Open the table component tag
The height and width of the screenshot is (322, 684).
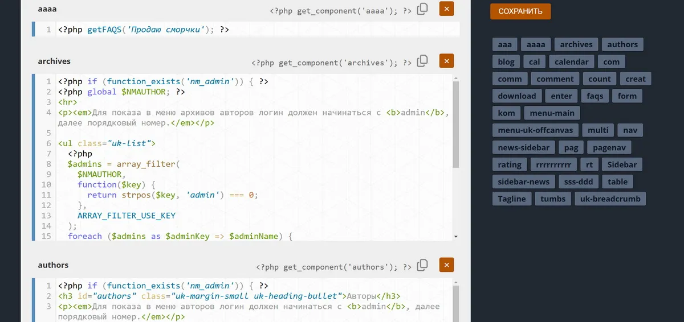pos(617,182)
